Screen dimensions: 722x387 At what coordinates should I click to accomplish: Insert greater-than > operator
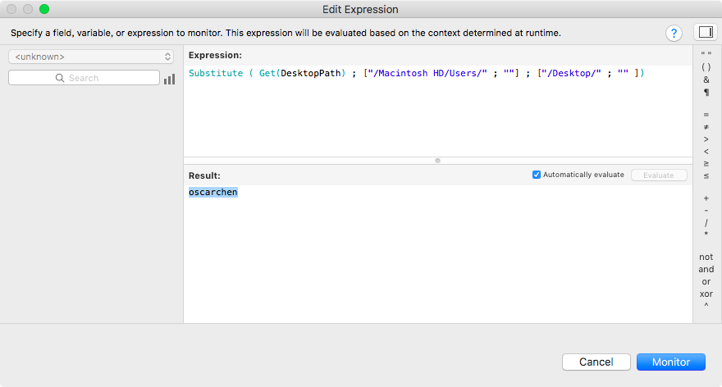tap(706, 139)
